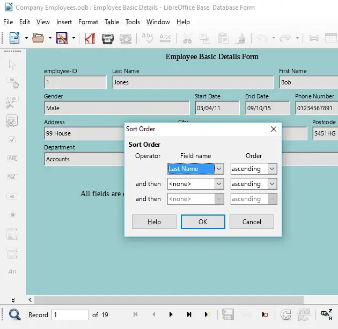This screenshot has height=329, width=338.
Task: Select the Text Box control tool
Action: click(12, 159)
